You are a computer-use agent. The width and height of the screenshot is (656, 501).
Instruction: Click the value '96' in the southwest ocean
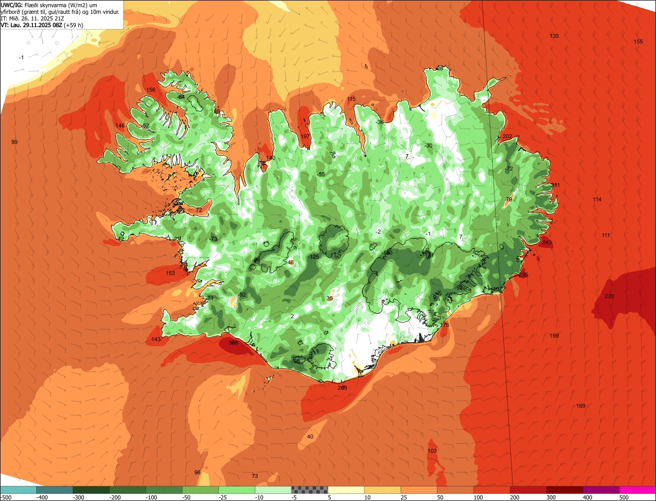(197, 472)
